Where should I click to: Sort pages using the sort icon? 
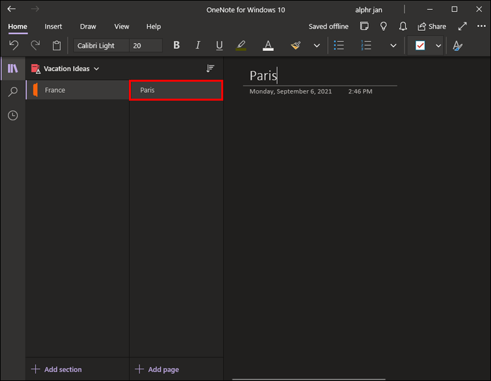click(210, 69)
